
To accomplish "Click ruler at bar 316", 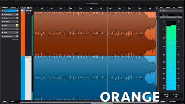I will 71,8.
